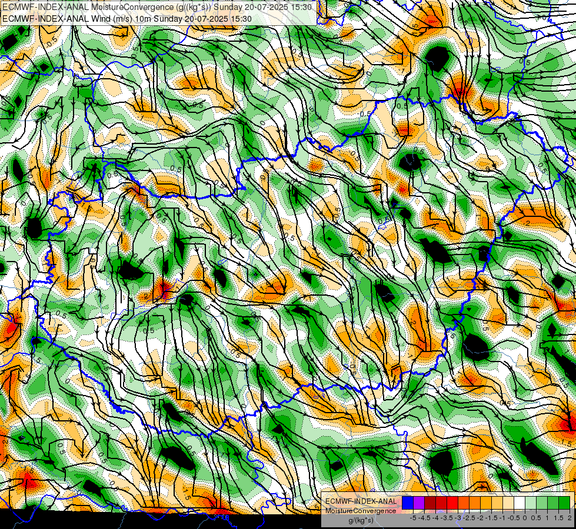Click the final 2 tick label in legend
This screenshot has height=529, width=576.
click(x=570, y=518)
